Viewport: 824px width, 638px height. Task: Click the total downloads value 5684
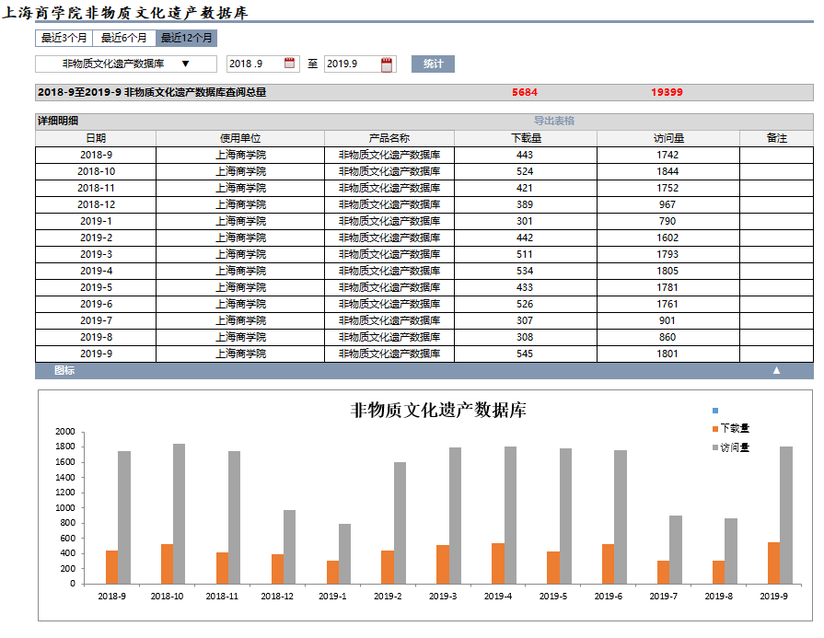point(525,92)
